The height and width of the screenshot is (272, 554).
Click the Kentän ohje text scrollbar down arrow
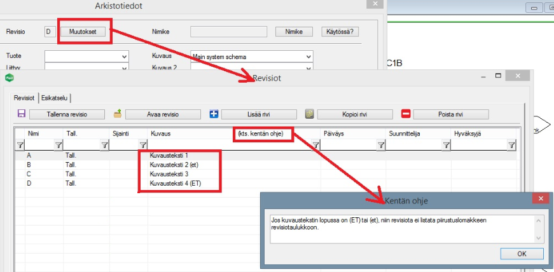pyautogui.click(x=538, y=238)
